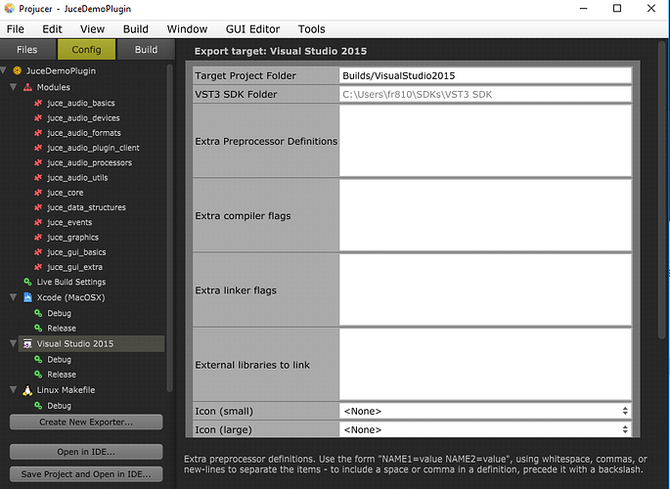This screenshot has height=489, width=670.
Task: Click the Extra Preprocessor Definitions text box
Action: pyautogui.click(x=485, y=141)
